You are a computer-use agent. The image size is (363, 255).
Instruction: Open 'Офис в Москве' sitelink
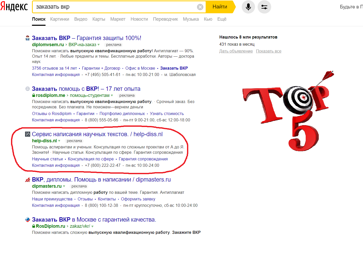coord(140,68)
